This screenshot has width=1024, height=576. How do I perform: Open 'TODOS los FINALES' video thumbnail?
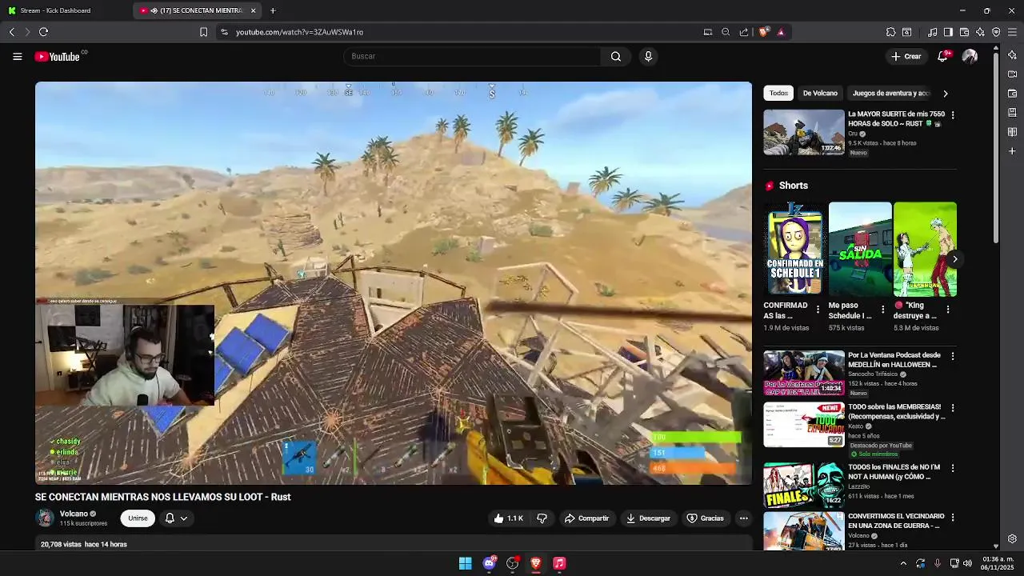(x=803, y=485)
